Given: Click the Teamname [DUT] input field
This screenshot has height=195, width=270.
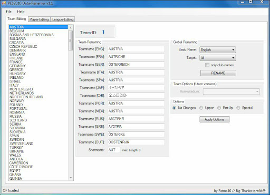Looking at the screenshot, I should (x=136, y=142).
